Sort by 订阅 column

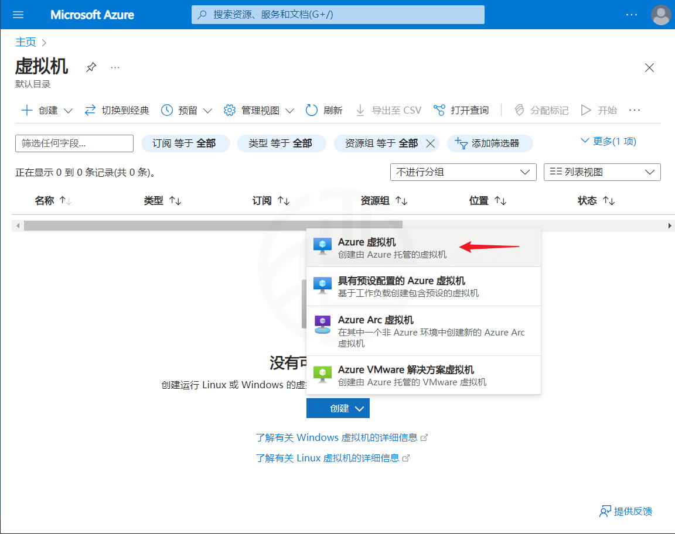point(271,200)
